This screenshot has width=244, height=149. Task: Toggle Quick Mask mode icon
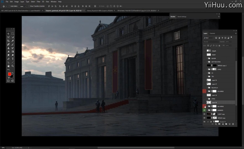pyautogui.click(x=8, y=81)
